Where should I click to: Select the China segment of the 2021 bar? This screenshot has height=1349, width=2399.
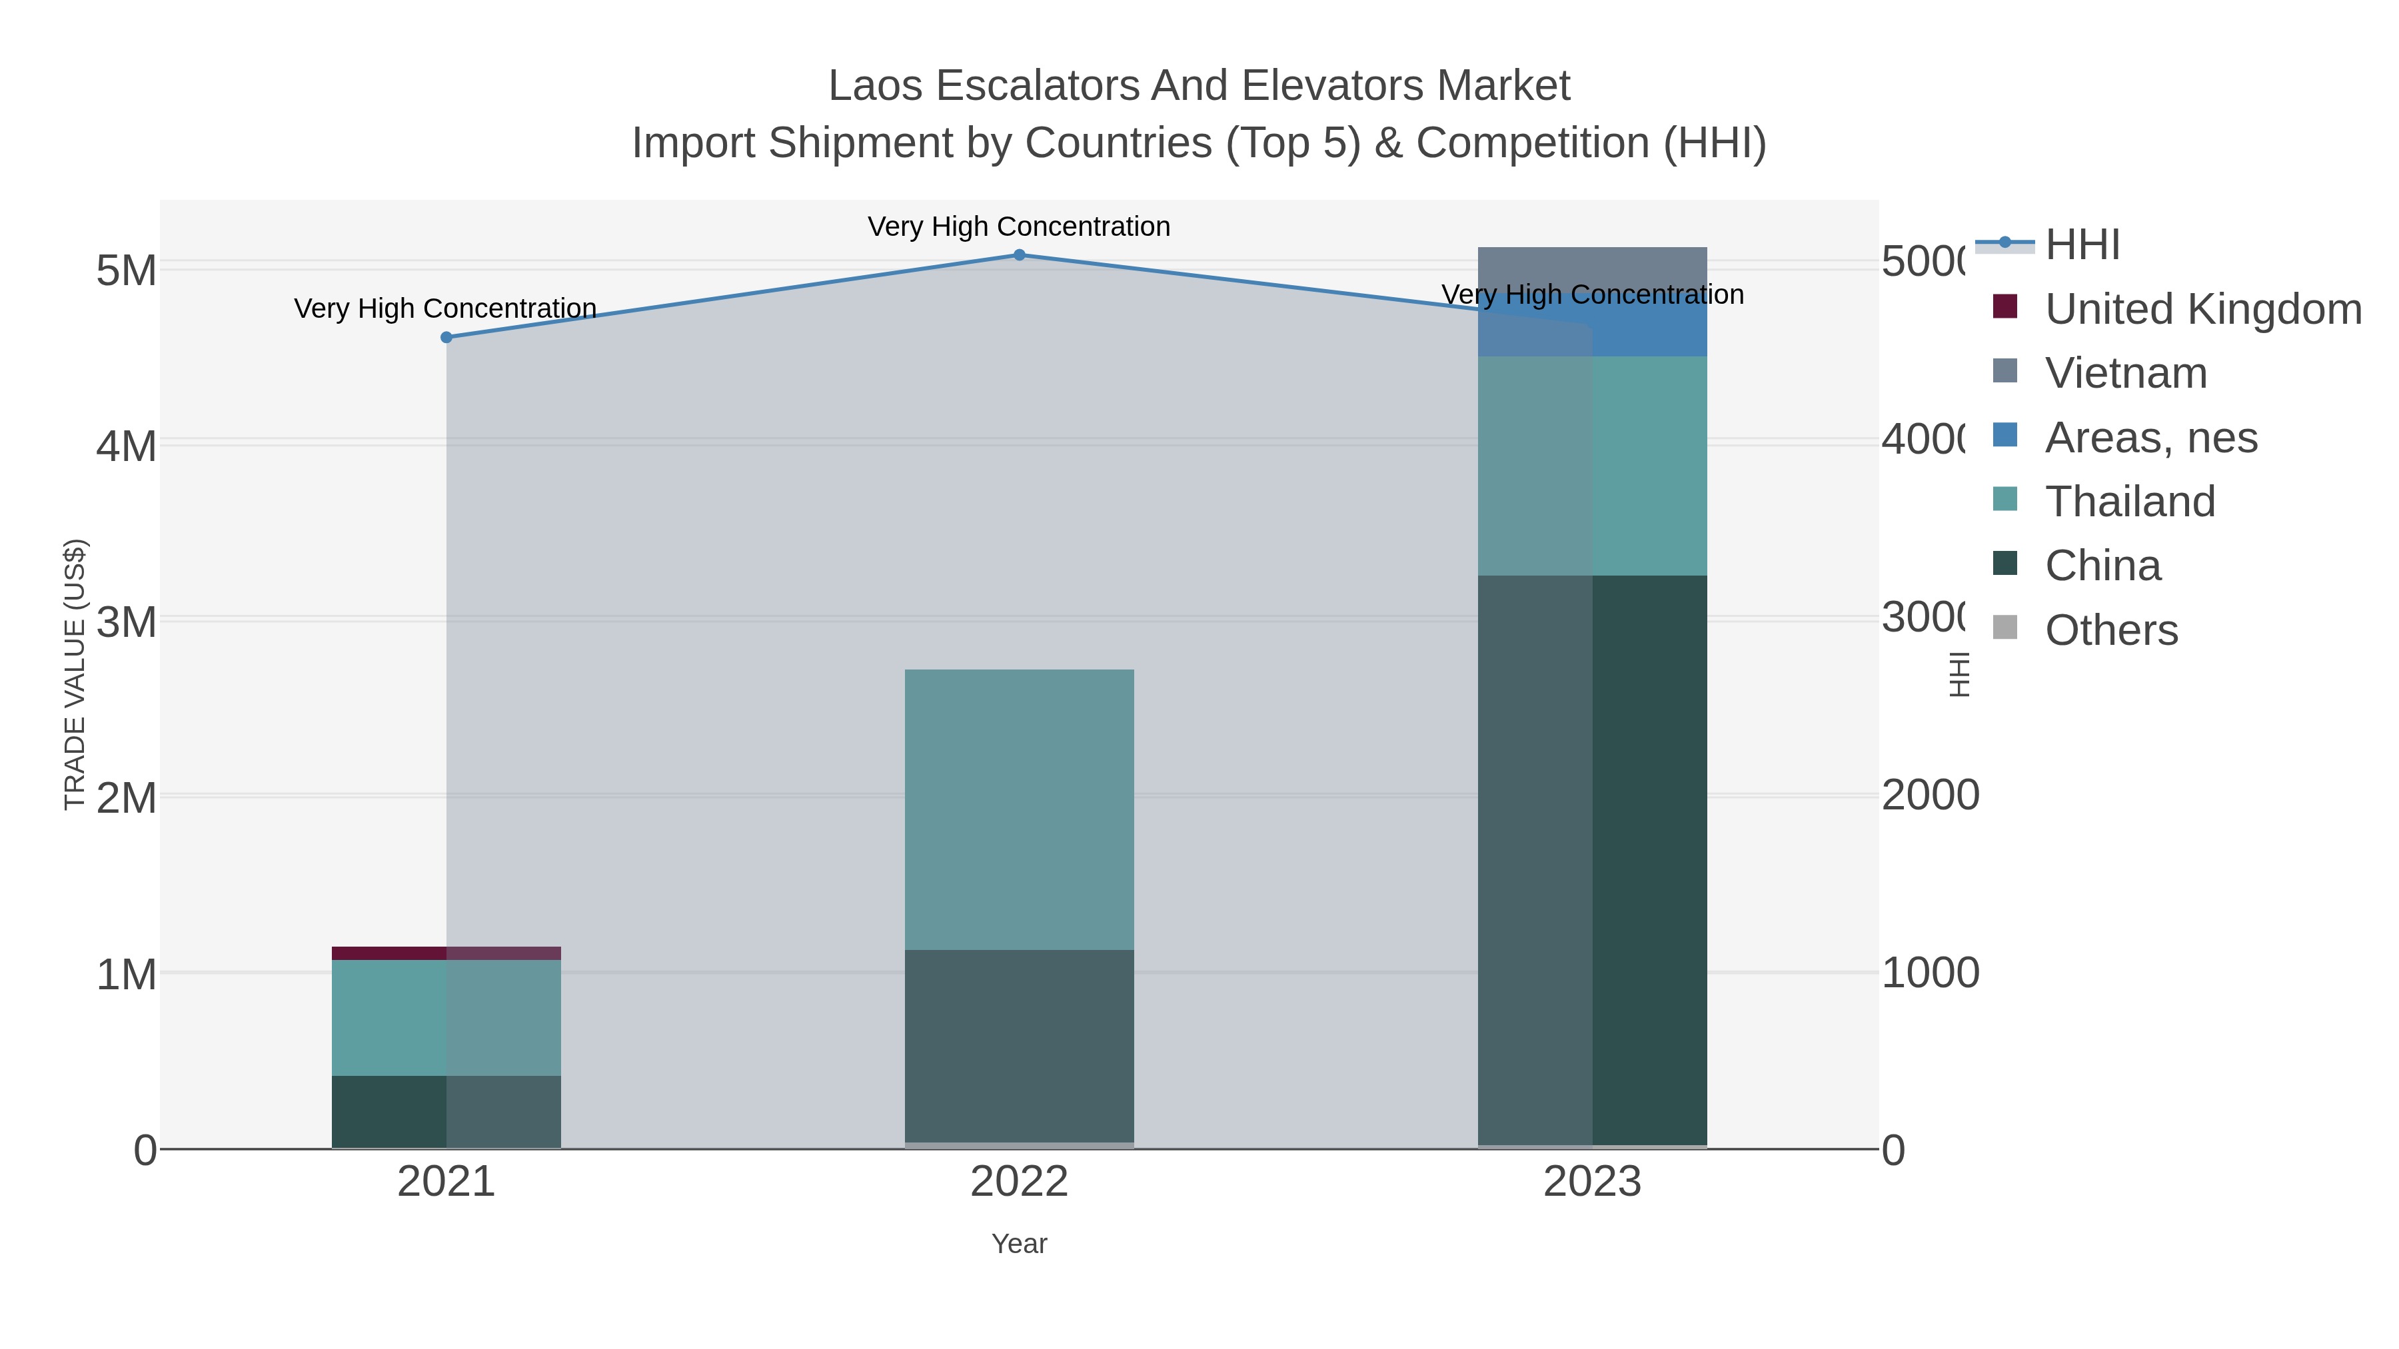[446, 1112]
